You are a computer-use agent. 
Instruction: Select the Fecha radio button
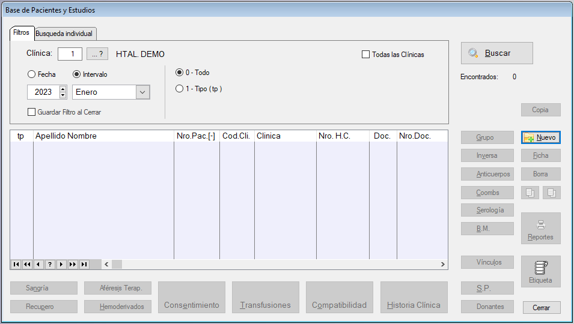(x=31, y=74)
